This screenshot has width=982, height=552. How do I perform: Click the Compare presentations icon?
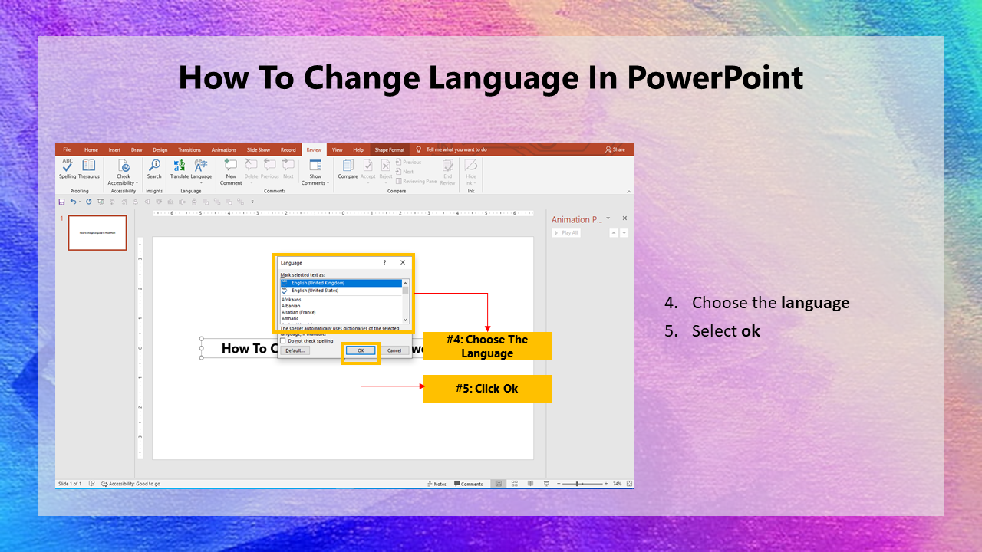pos(348,166)
